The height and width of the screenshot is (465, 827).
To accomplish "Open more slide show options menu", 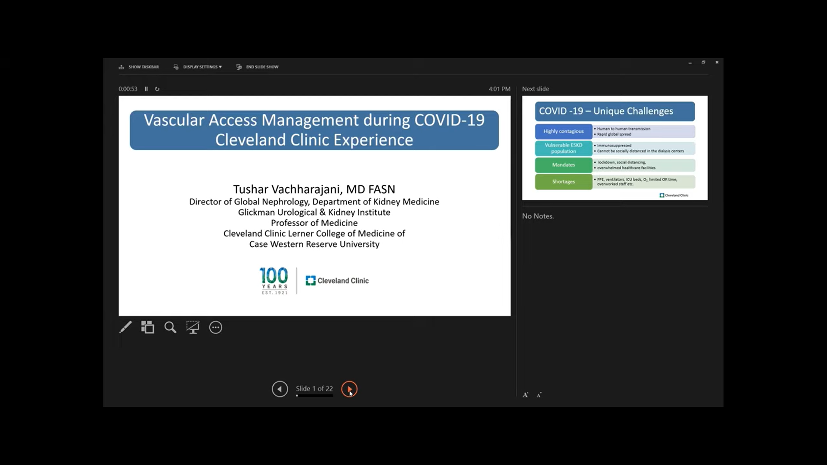I will (x=215, y=327).
